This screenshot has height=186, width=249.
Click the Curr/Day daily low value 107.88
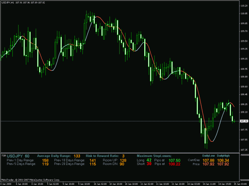[x=208, y=160]
